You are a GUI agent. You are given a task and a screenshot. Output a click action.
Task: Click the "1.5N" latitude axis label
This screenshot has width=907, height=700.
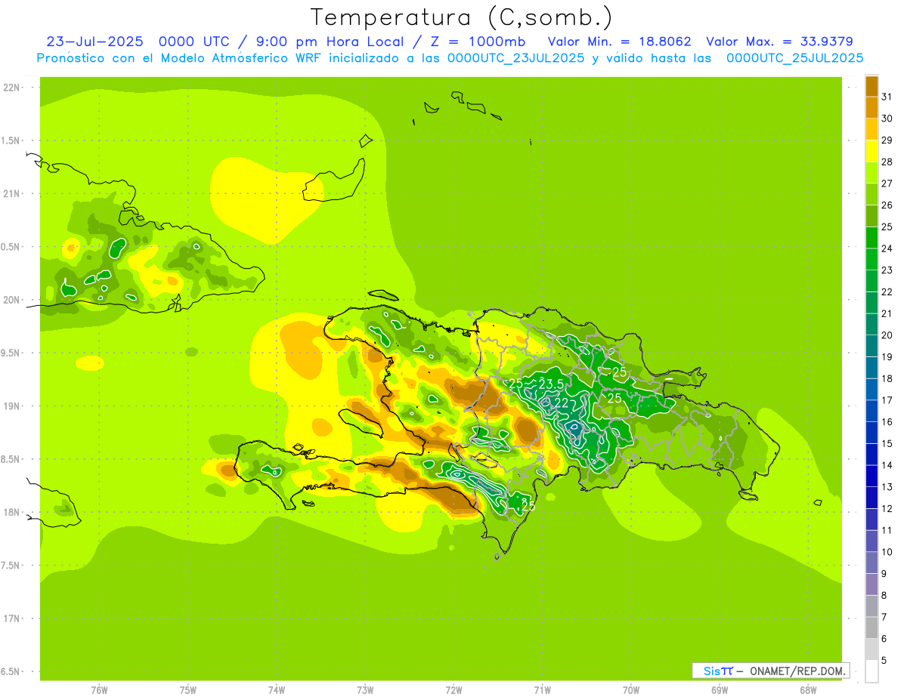pyautogui.click(x=11, y=141)
